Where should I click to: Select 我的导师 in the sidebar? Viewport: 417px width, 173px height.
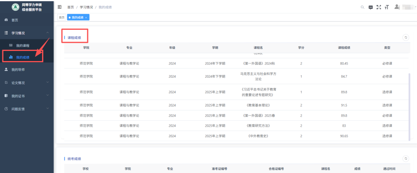click(x=18, y=70)
